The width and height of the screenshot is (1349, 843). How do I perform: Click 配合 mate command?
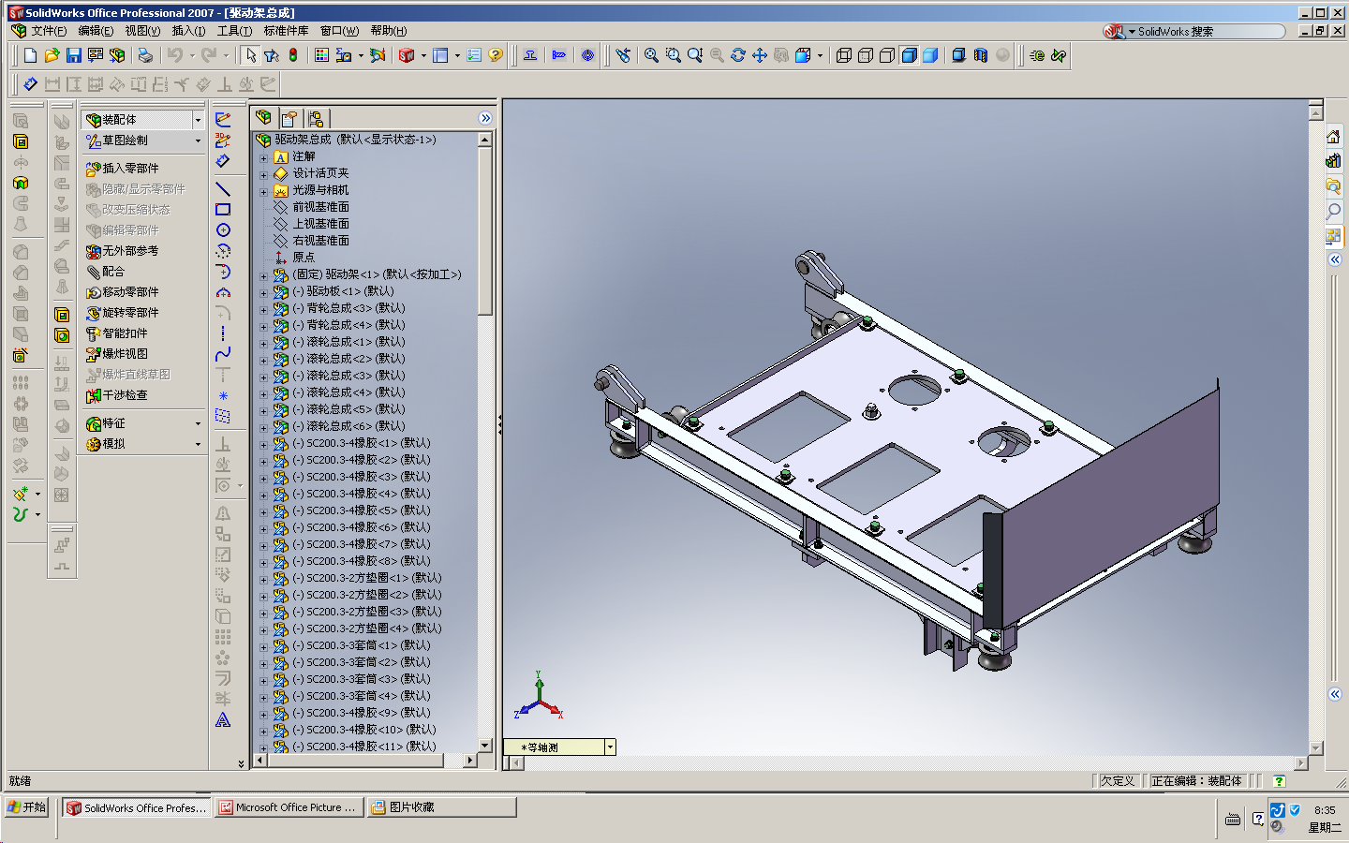pos(105,272)
